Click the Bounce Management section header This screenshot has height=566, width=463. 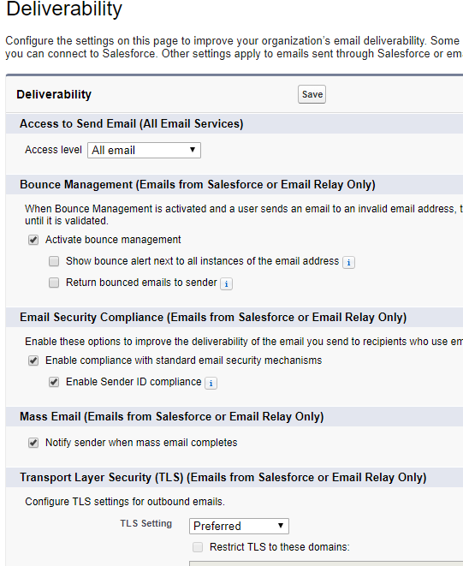[198, 185]
